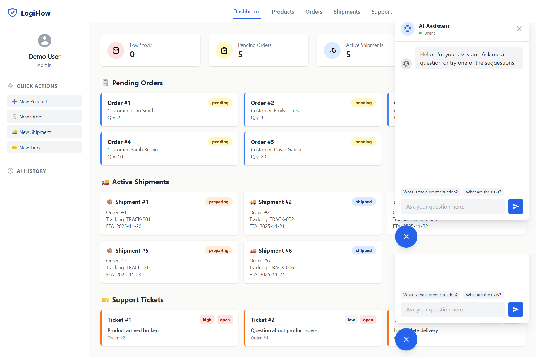Click the AI Assistant robot avatar in header
536x358 pixels.
pos(408,29)
